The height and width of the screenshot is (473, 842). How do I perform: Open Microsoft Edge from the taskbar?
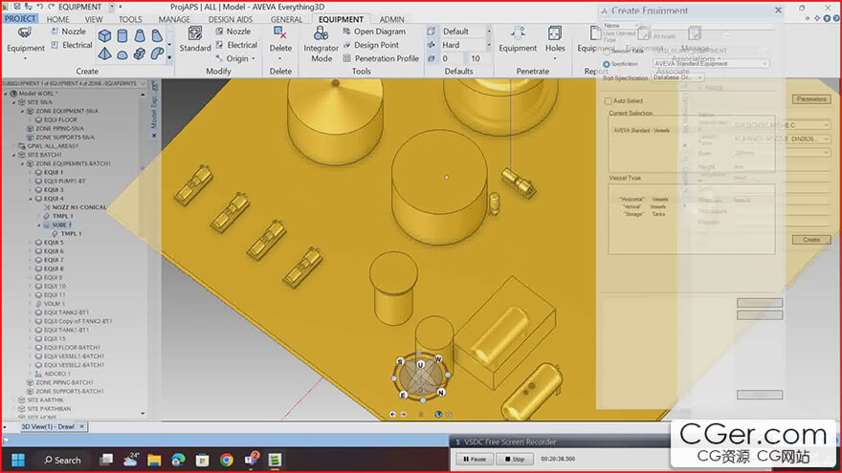(x=178, y=460)
